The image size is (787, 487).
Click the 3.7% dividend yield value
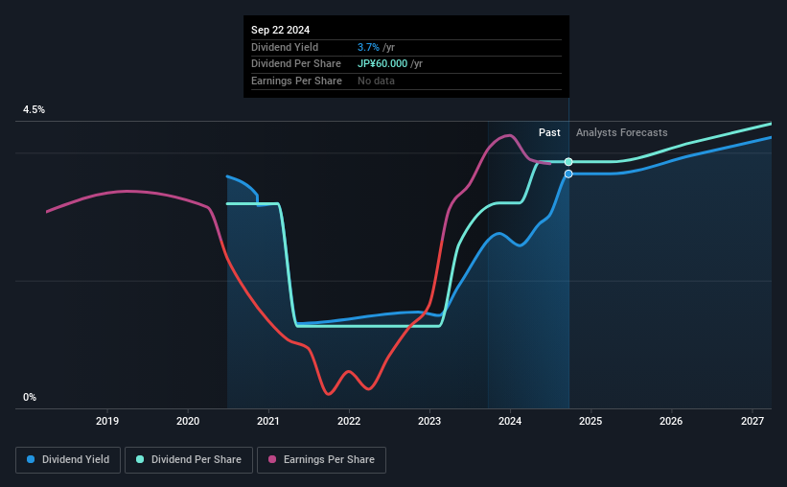point(368,47)
